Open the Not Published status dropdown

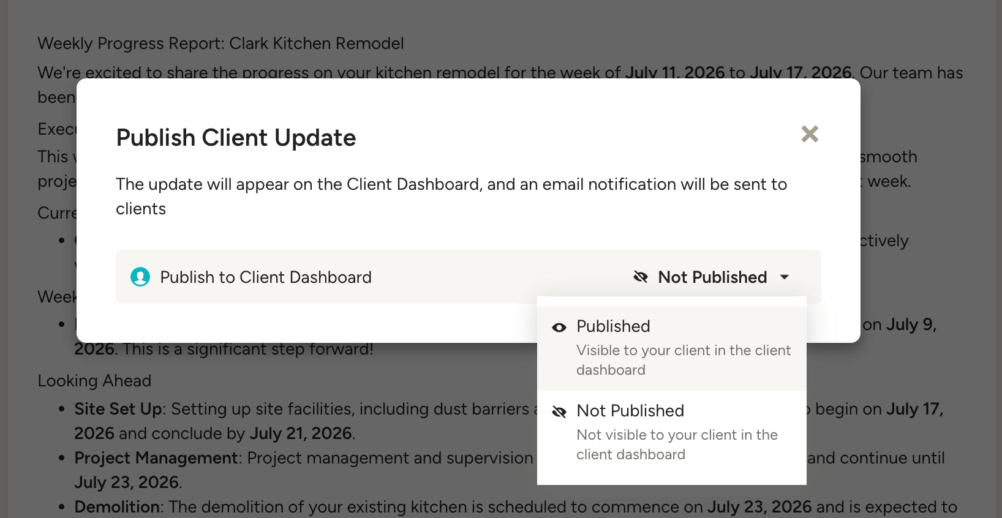click(x=712, y=277)
